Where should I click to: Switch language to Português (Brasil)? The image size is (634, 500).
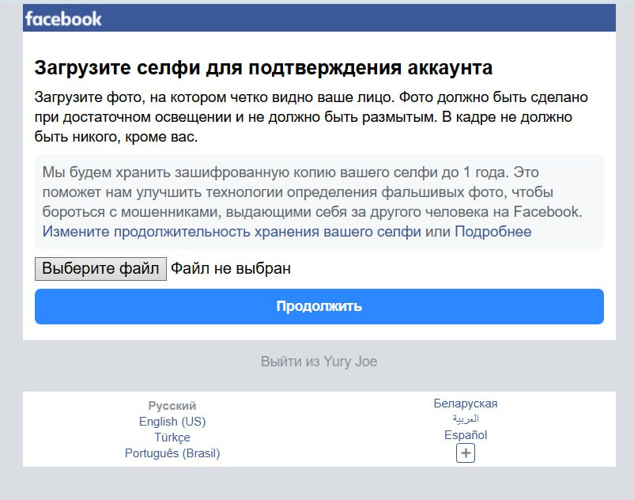[x=172, y=453]
